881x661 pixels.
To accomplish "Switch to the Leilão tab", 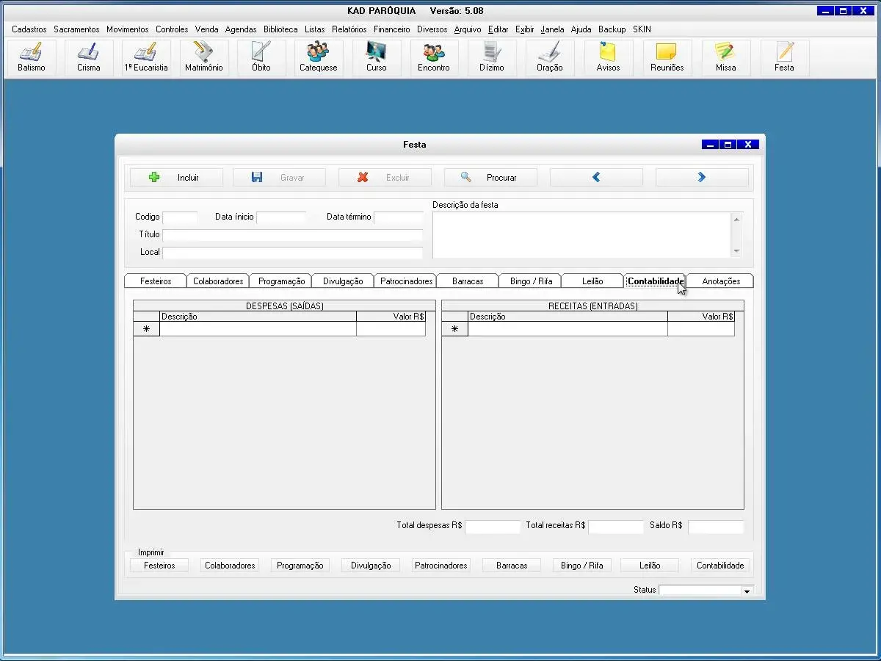I will 592,281.
